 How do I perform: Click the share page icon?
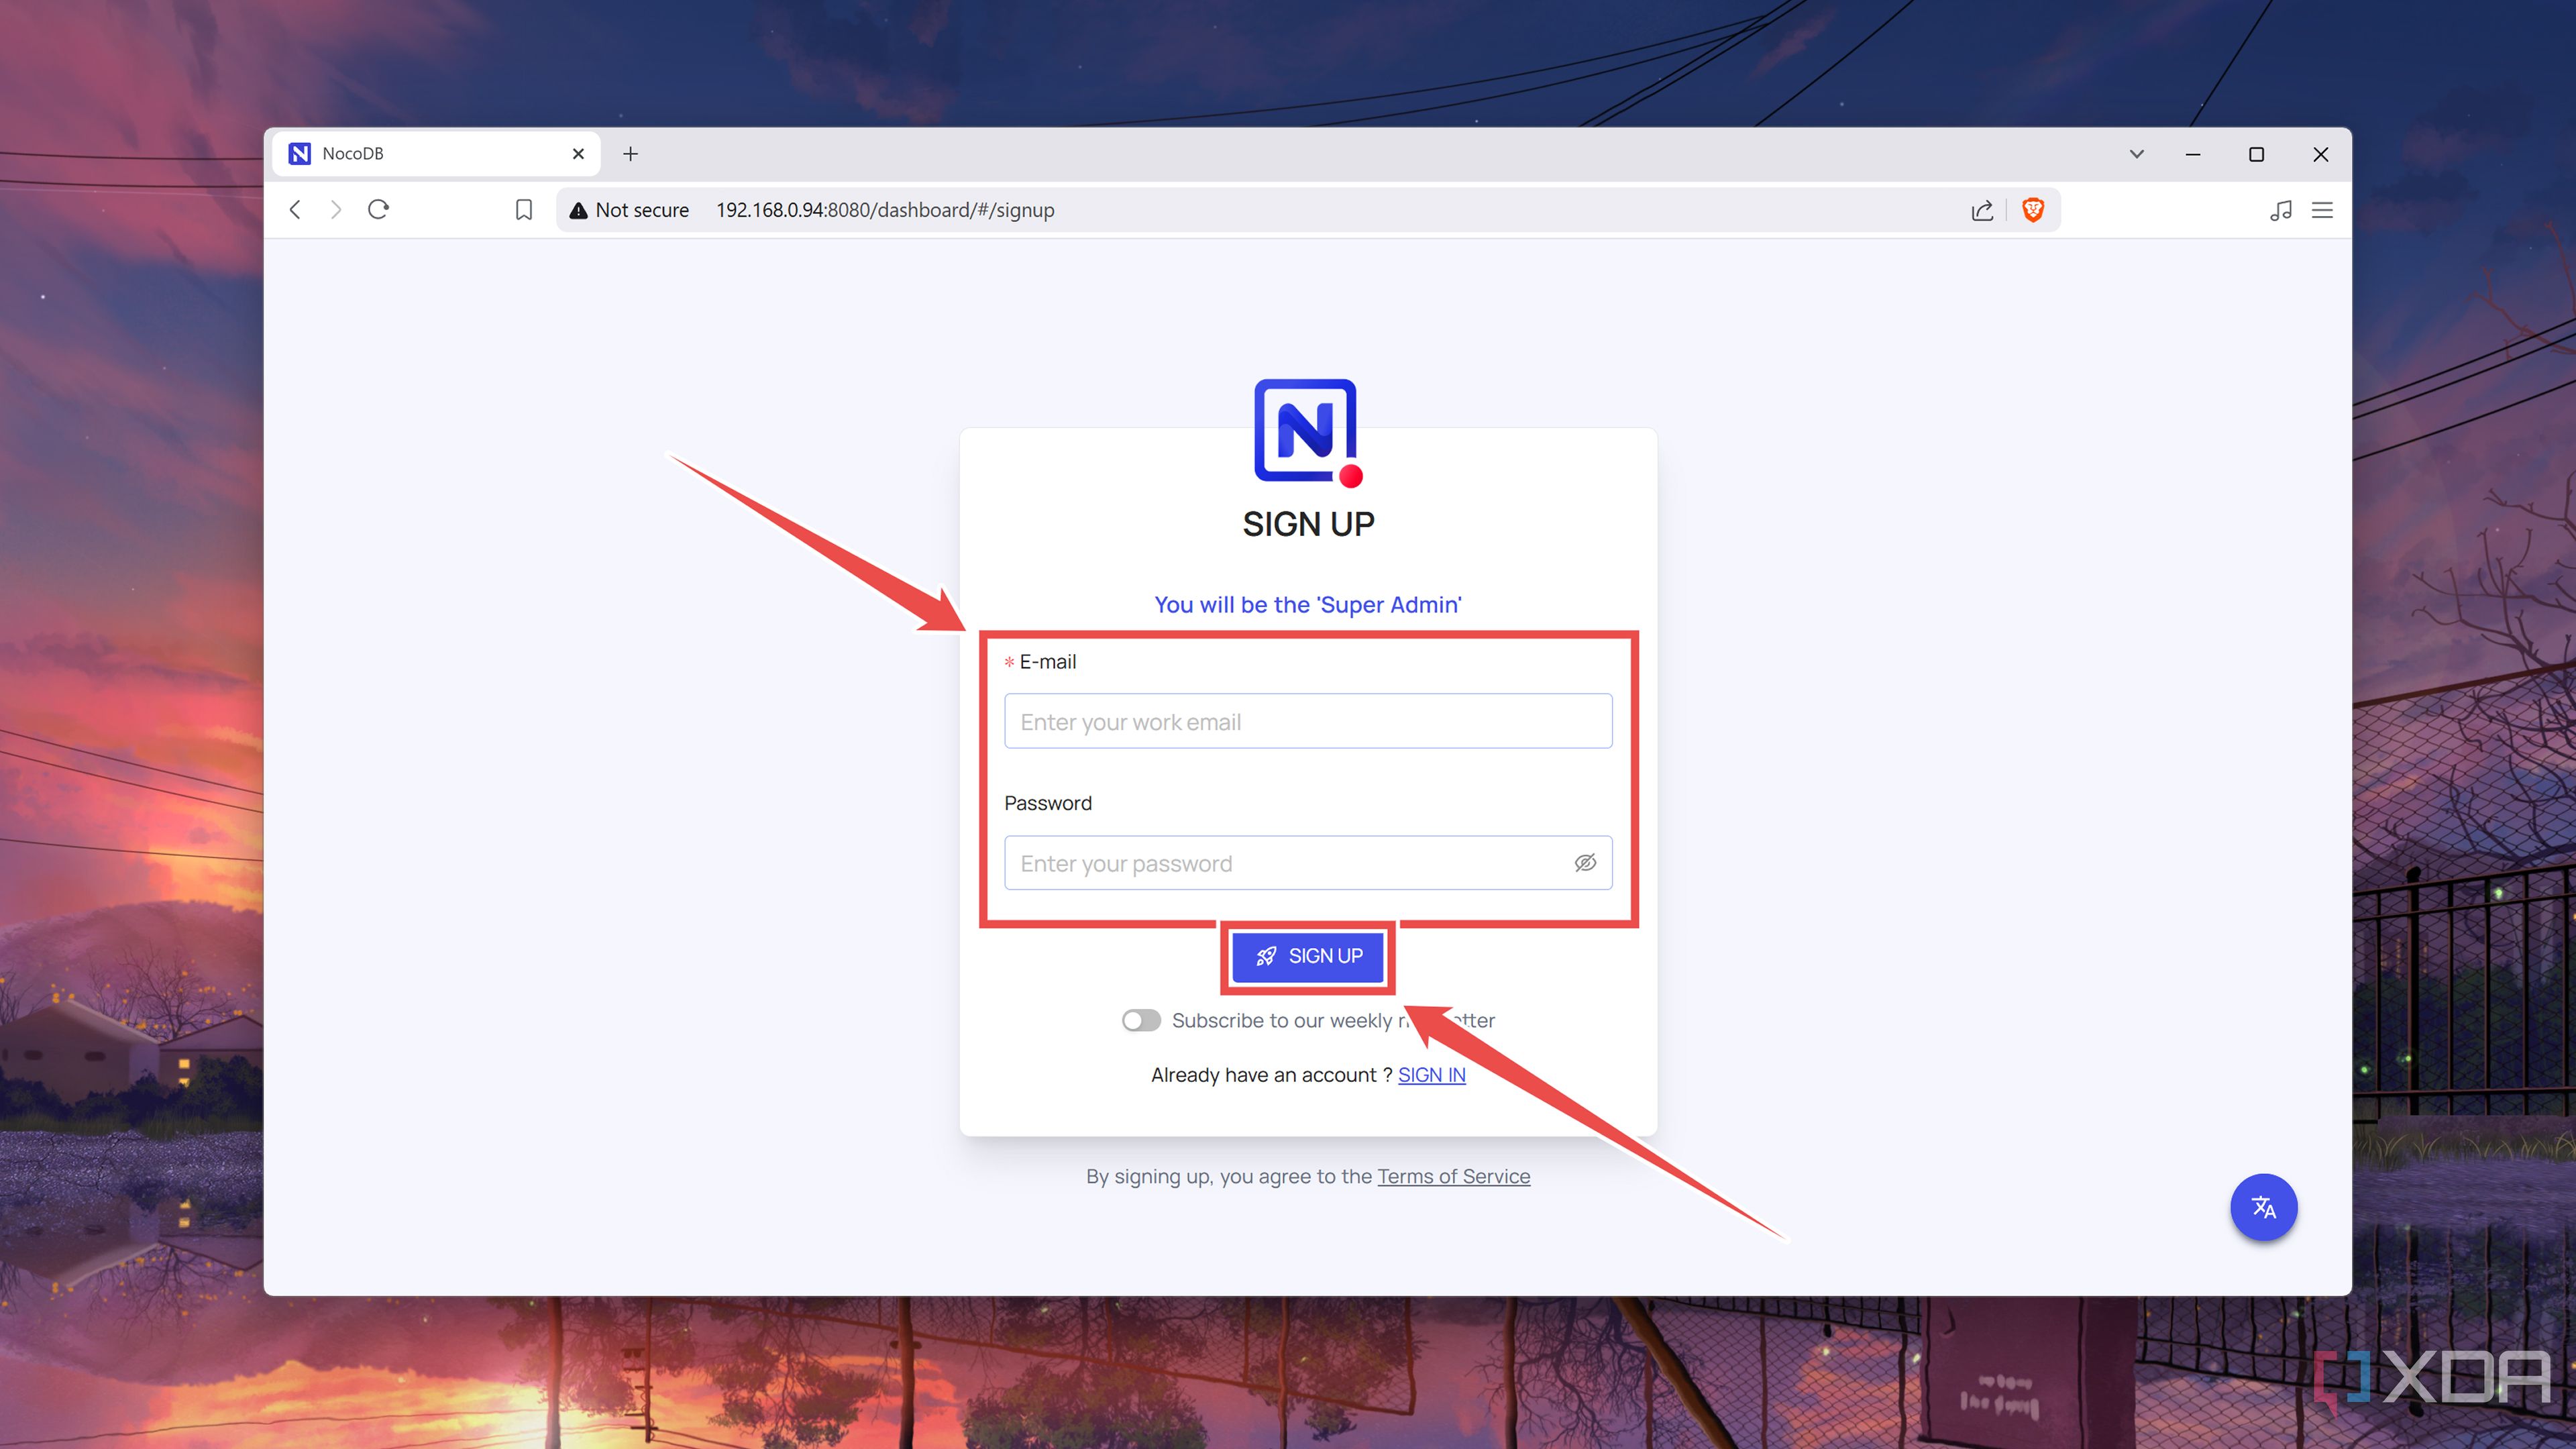pyautogui.click(x=1981, y=210)
